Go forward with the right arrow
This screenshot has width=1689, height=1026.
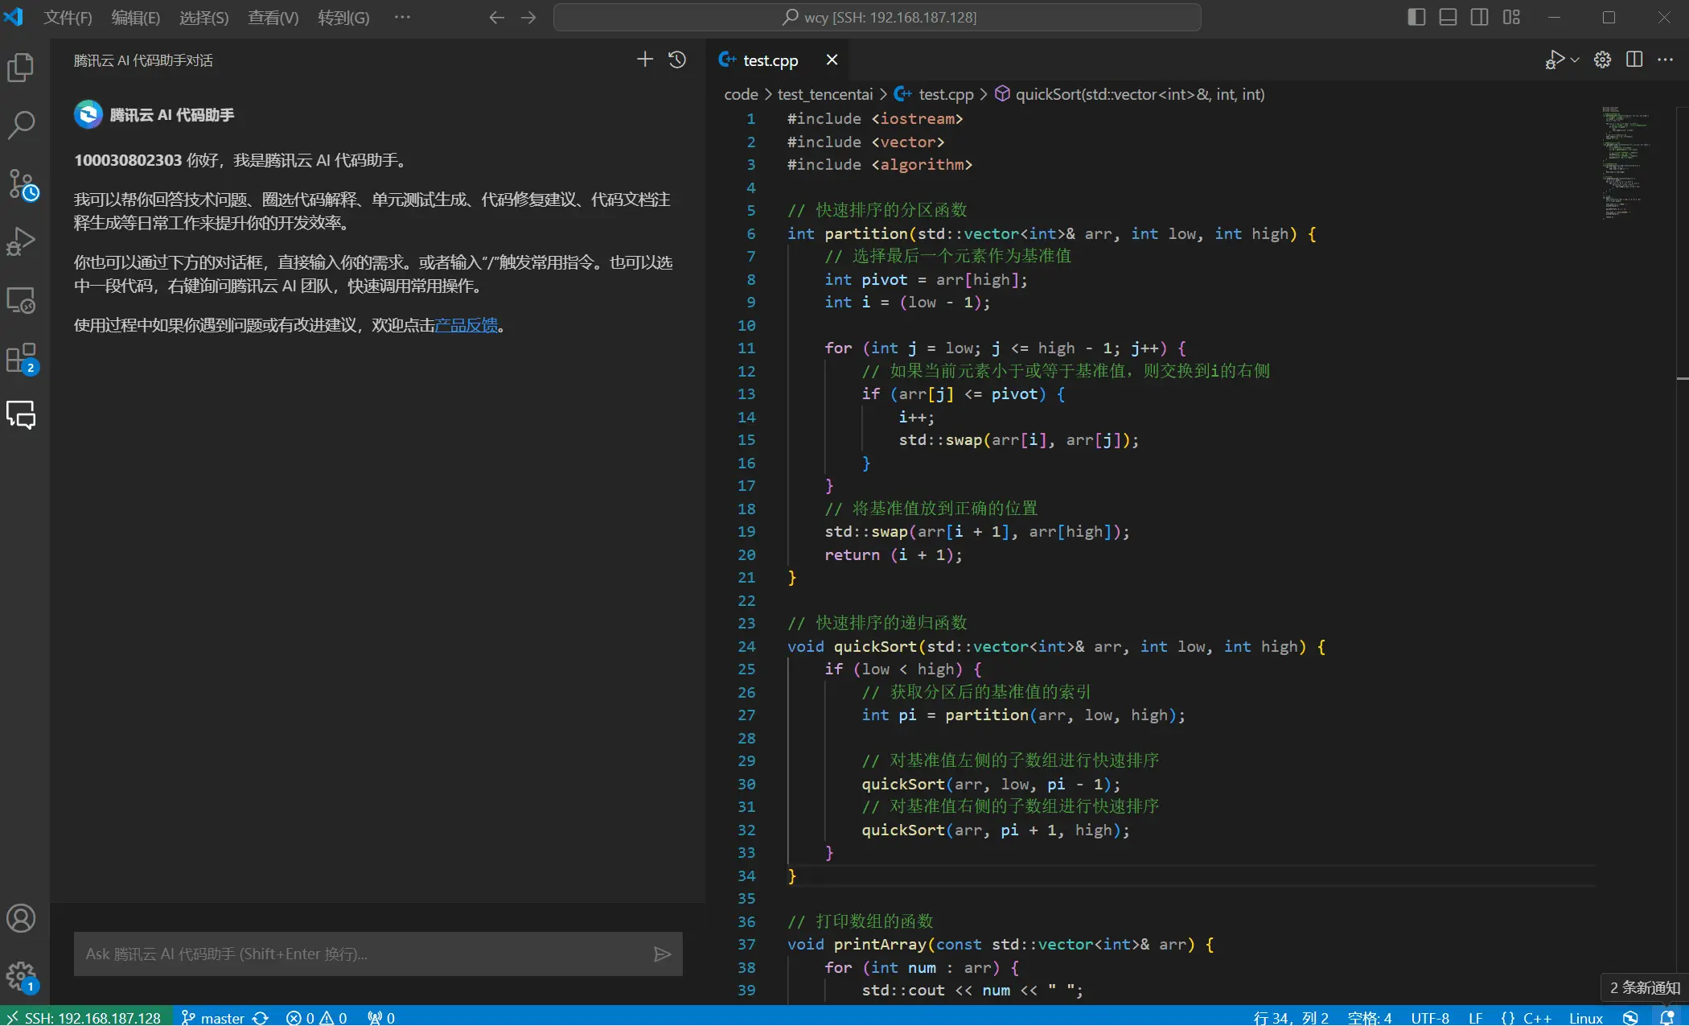coord(528,18)
